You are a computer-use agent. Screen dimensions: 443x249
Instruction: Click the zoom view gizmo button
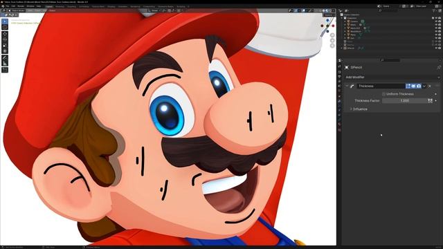pyautogui.click(x=332, y=35)
